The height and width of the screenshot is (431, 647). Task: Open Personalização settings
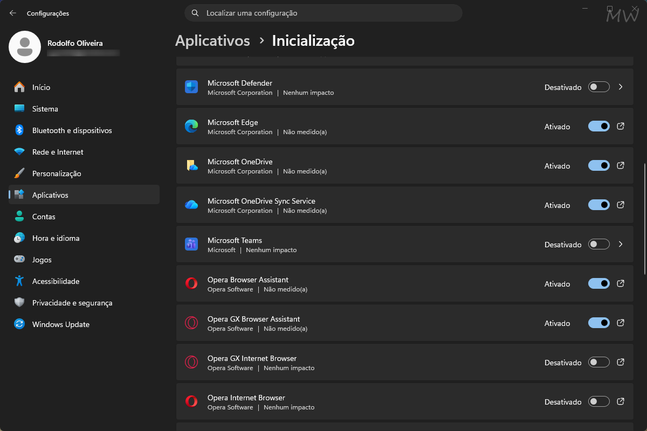[x=84, y=173]
